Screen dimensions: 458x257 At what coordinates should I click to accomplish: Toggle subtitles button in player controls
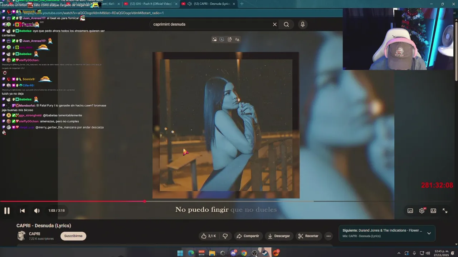pos(410,211)
